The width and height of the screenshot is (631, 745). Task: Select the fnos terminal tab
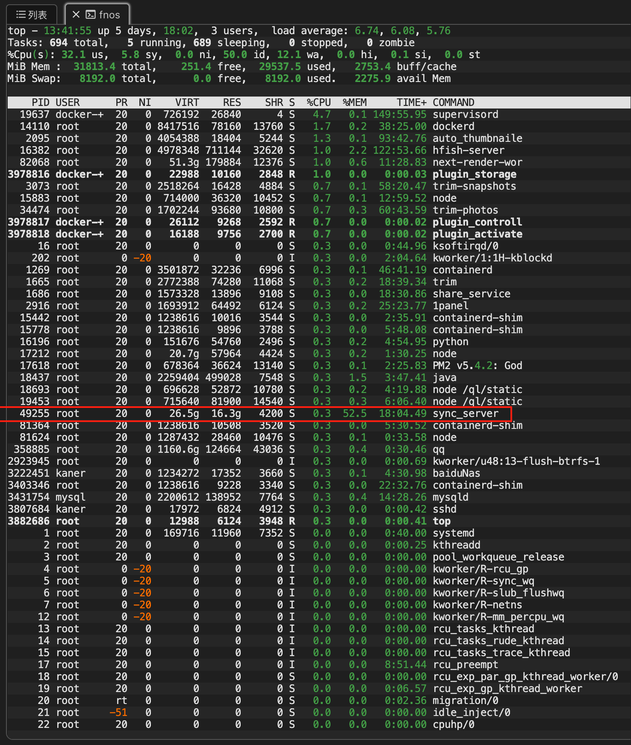point(97,15)
